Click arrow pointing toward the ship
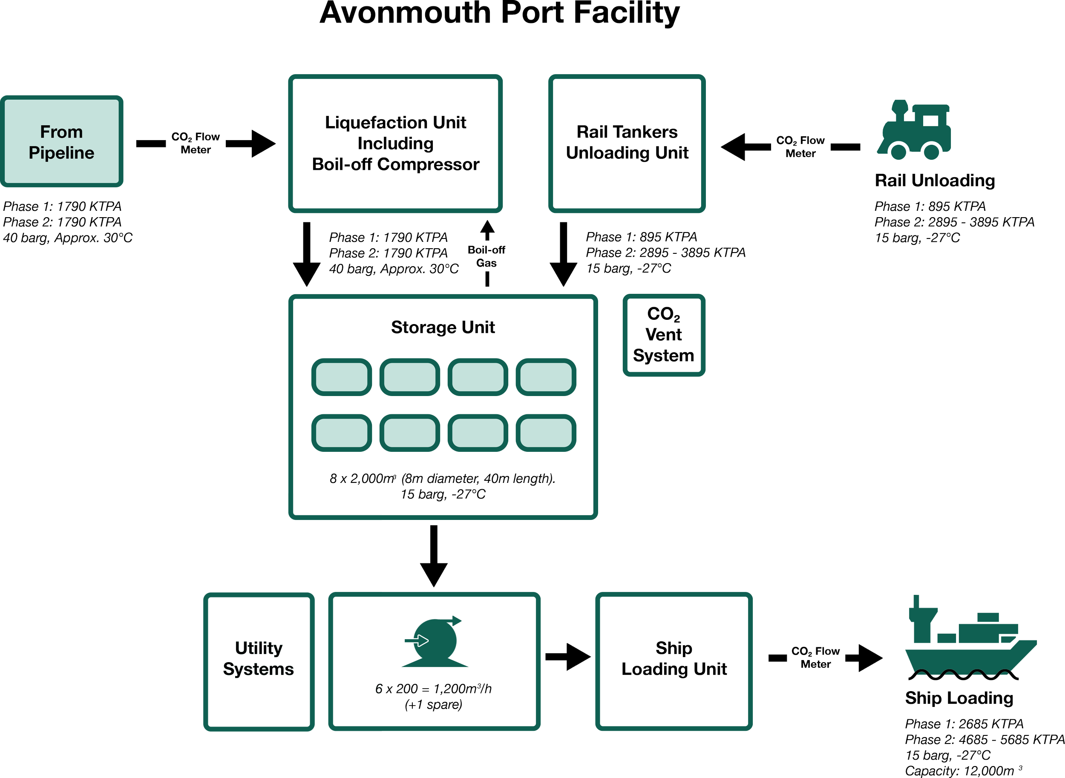The width and height of the screenshot is (1065, 778). point(864,658)
